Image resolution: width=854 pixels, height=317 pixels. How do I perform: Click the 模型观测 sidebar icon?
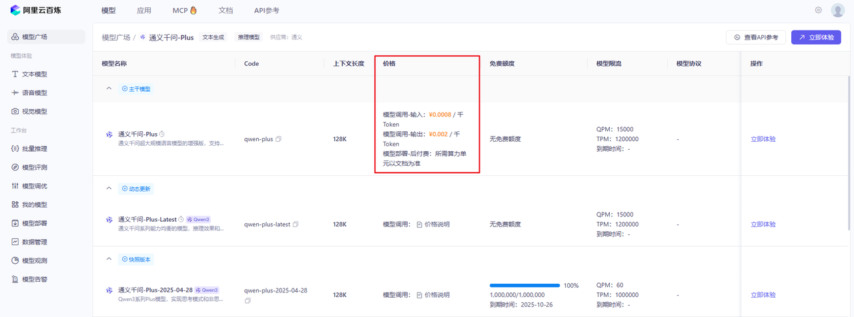pos(15,260)
